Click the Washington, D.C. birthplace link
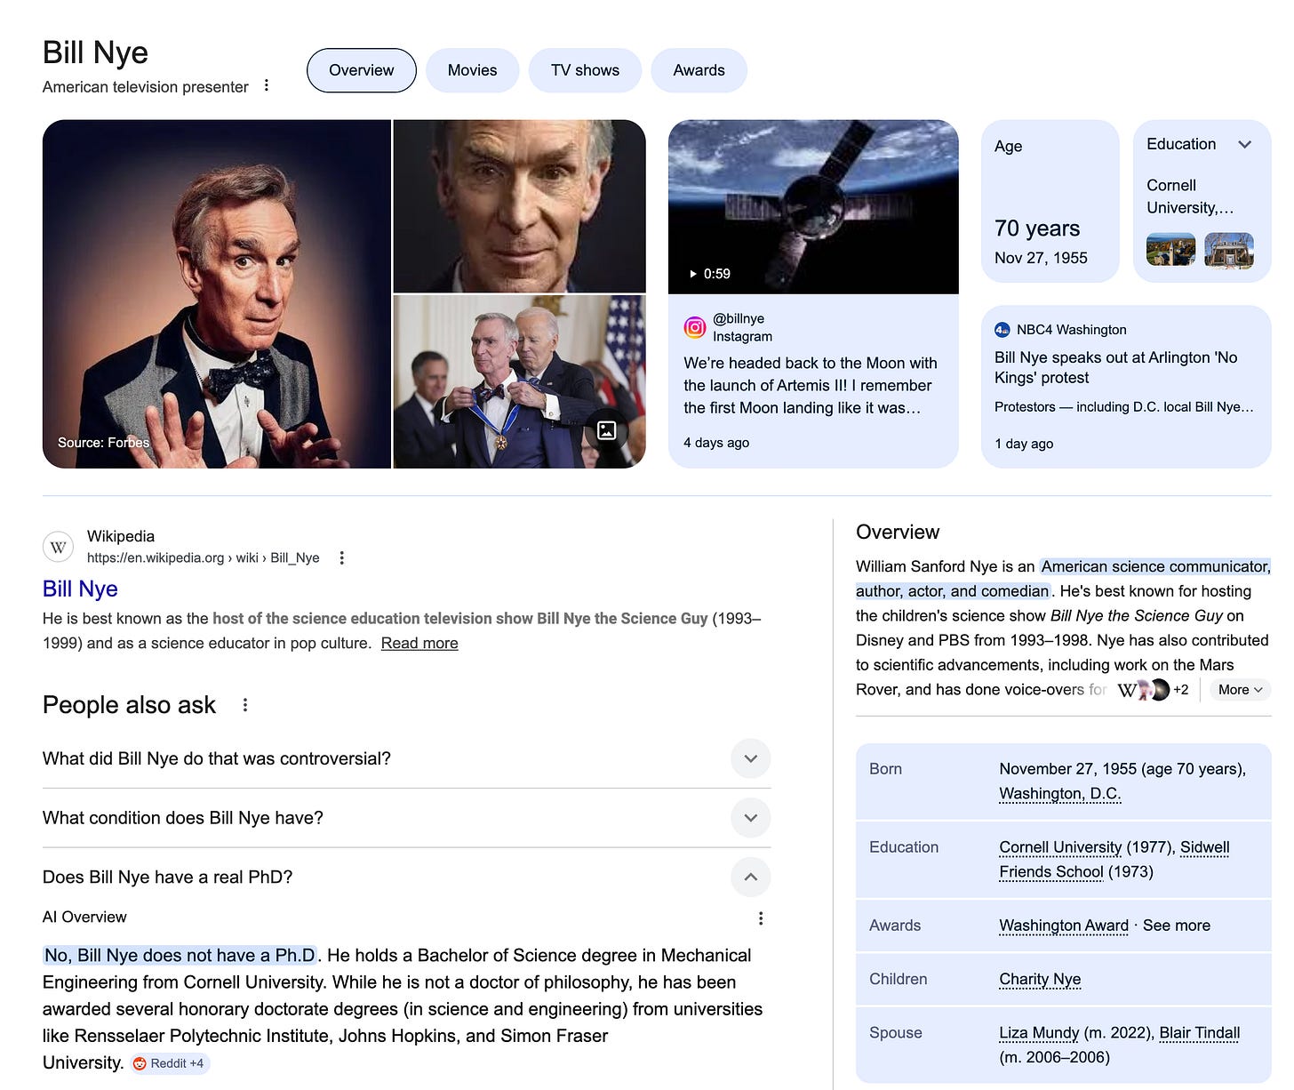 [x=1060, y=794]
